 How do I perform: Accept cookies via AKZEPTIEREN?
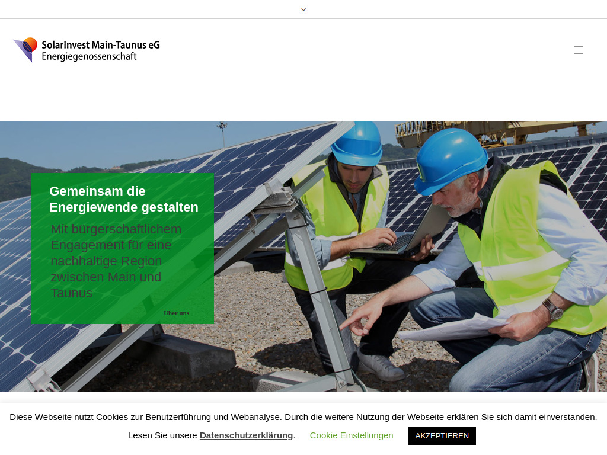441,435
